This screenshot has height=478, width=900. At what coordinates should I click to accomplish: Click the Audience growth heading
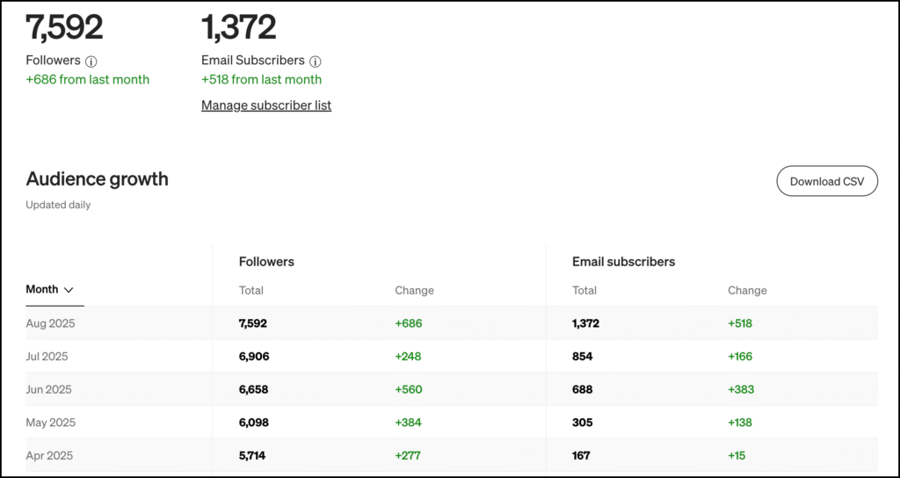tap(98, 179)
